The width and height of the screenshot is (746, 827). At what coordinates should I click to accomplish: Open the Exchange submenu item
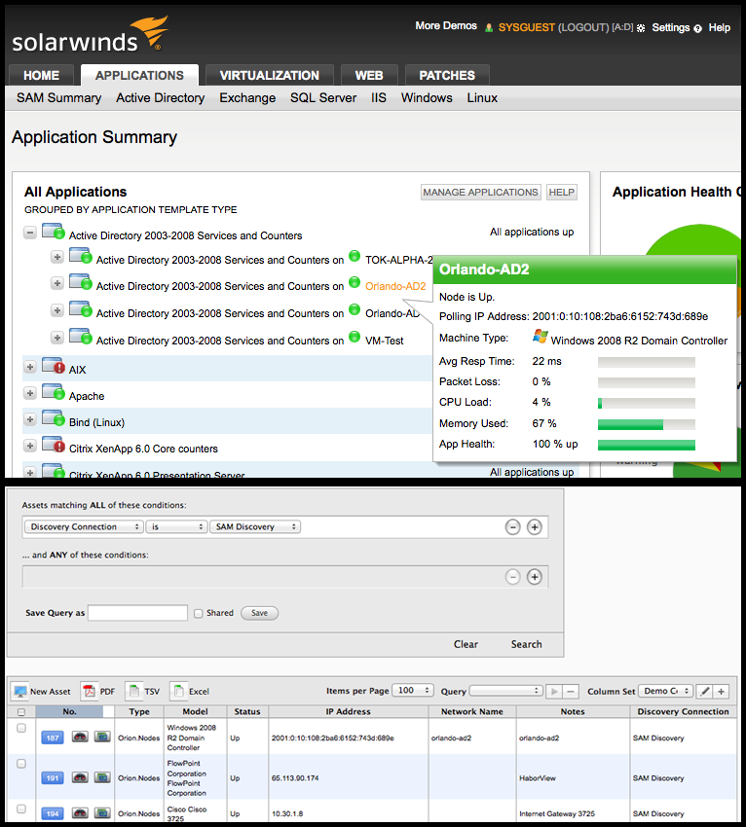[247, 98]
